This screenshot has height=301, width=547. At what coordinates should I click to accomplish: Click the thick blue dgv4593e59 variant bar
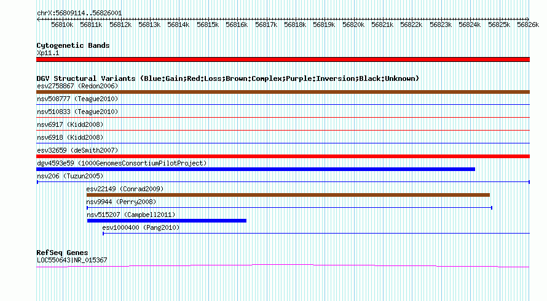(256, 169)
